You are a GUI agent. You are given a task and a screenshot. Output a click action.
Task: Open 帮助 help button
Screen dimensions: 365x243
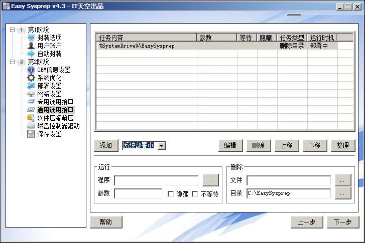click(106, 222)
